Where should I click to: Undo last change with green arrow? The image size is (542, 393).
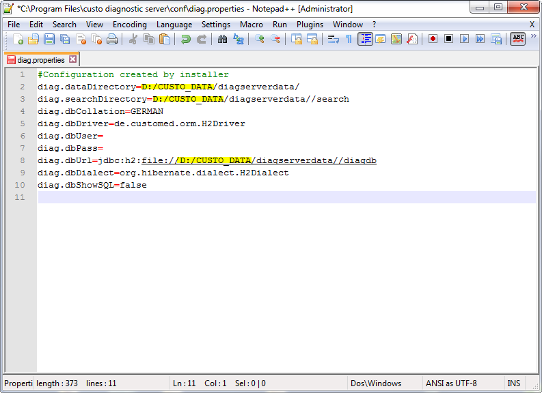186,39
